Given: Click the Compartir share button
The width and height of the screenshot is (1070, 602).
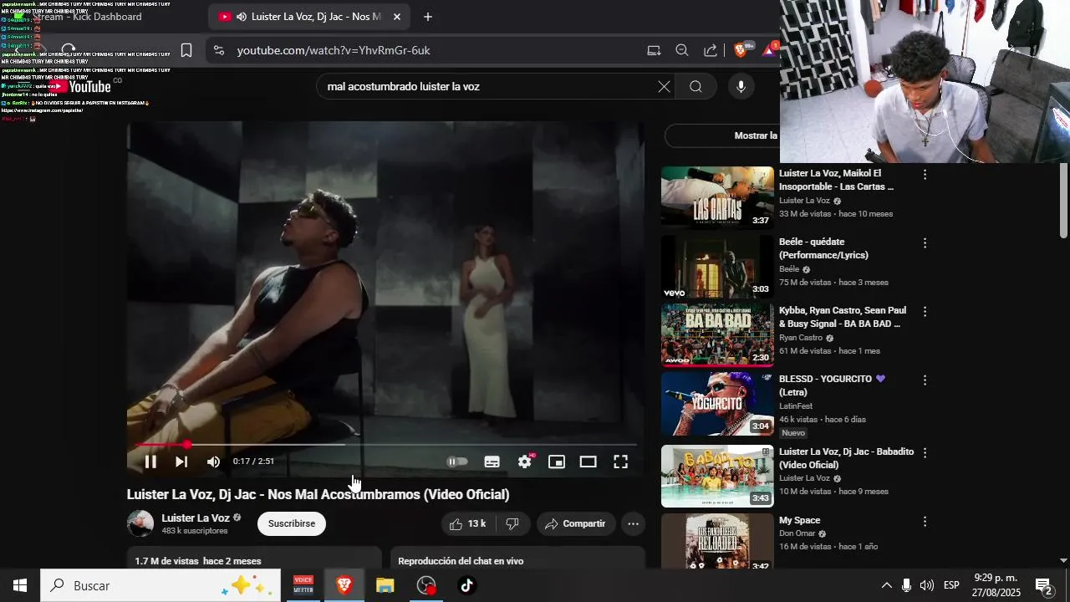Looking at the screenshot, I should (576, 524).
